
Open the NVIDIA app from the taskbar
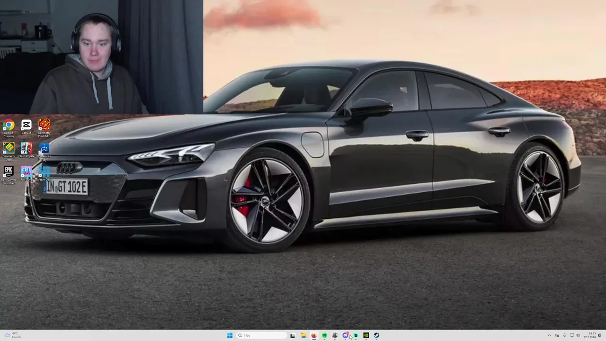[x=366, y=335]
